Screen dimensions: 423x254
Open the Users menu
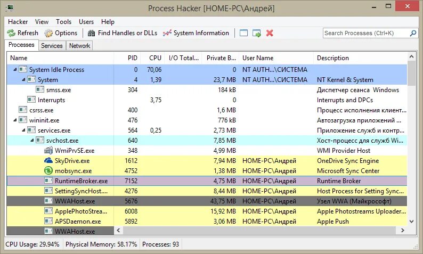(86, 22)
